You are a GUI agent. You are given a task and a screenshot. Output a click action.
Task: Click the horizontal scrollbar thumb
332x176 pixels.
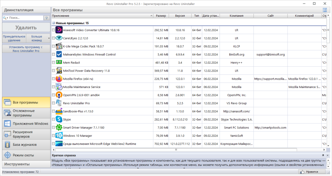click(x=176, y=150)
